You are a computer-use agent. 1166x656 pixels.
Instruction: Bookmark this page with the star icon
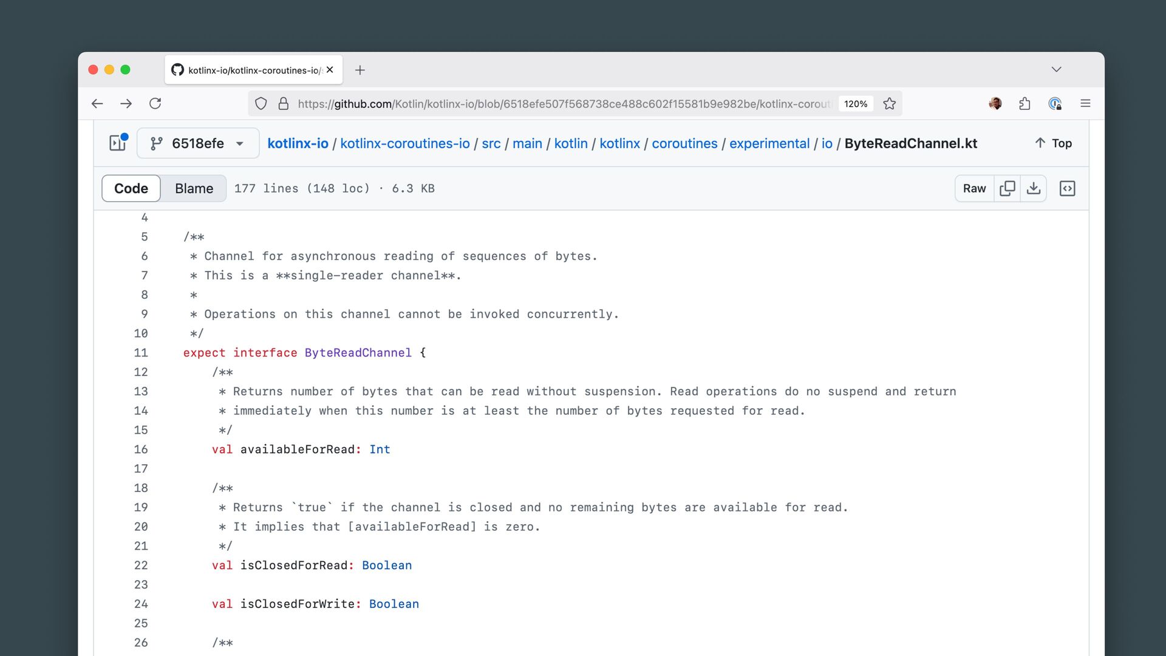point(890,104)
